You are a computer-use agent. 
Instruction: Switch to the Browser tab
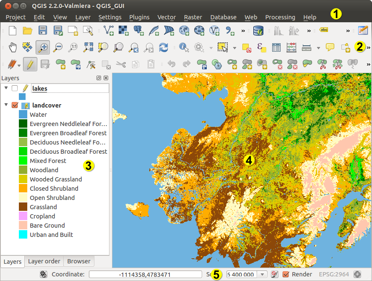(78, 261)
